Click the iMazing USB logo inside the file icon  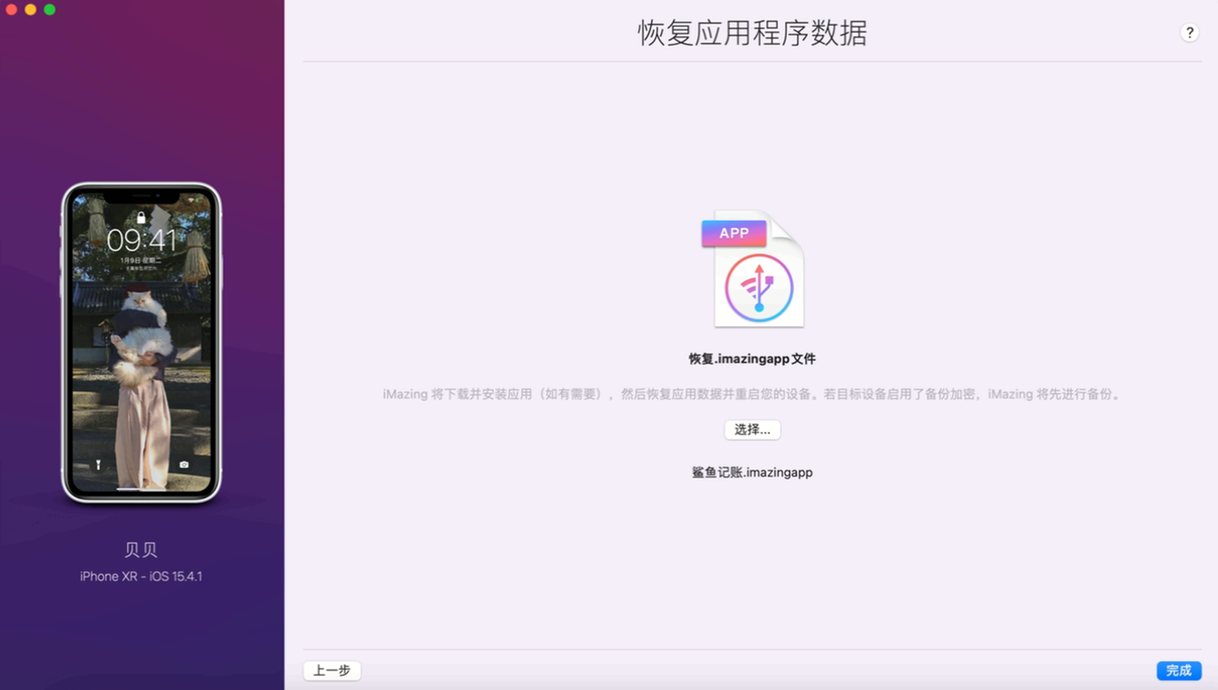coord(758,287)
